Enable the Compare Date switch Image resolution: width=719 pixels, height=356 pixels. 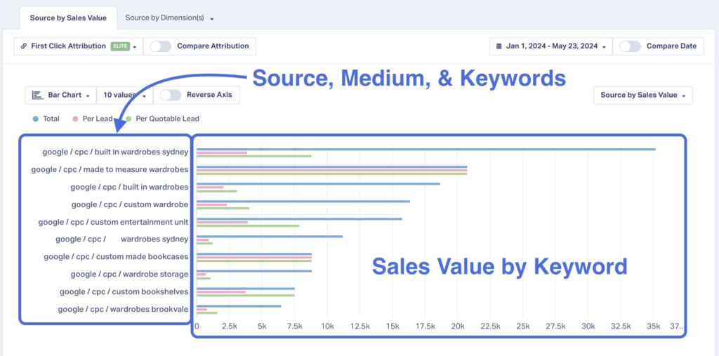coord(630,46)
